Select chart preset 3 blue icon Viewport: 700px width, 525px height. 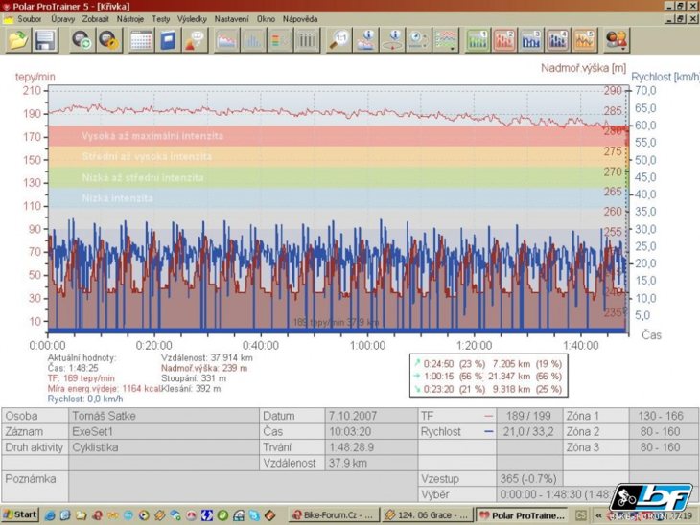point(531,39)
